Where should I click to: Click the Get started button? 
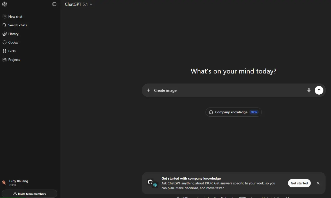(299, 183)
